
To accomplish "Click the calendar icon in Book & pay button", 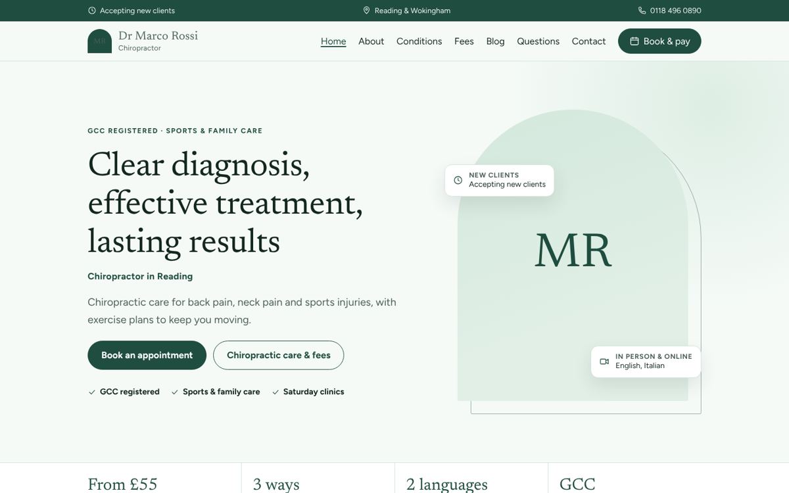I will pyautogui.click(x=634, y=41).
